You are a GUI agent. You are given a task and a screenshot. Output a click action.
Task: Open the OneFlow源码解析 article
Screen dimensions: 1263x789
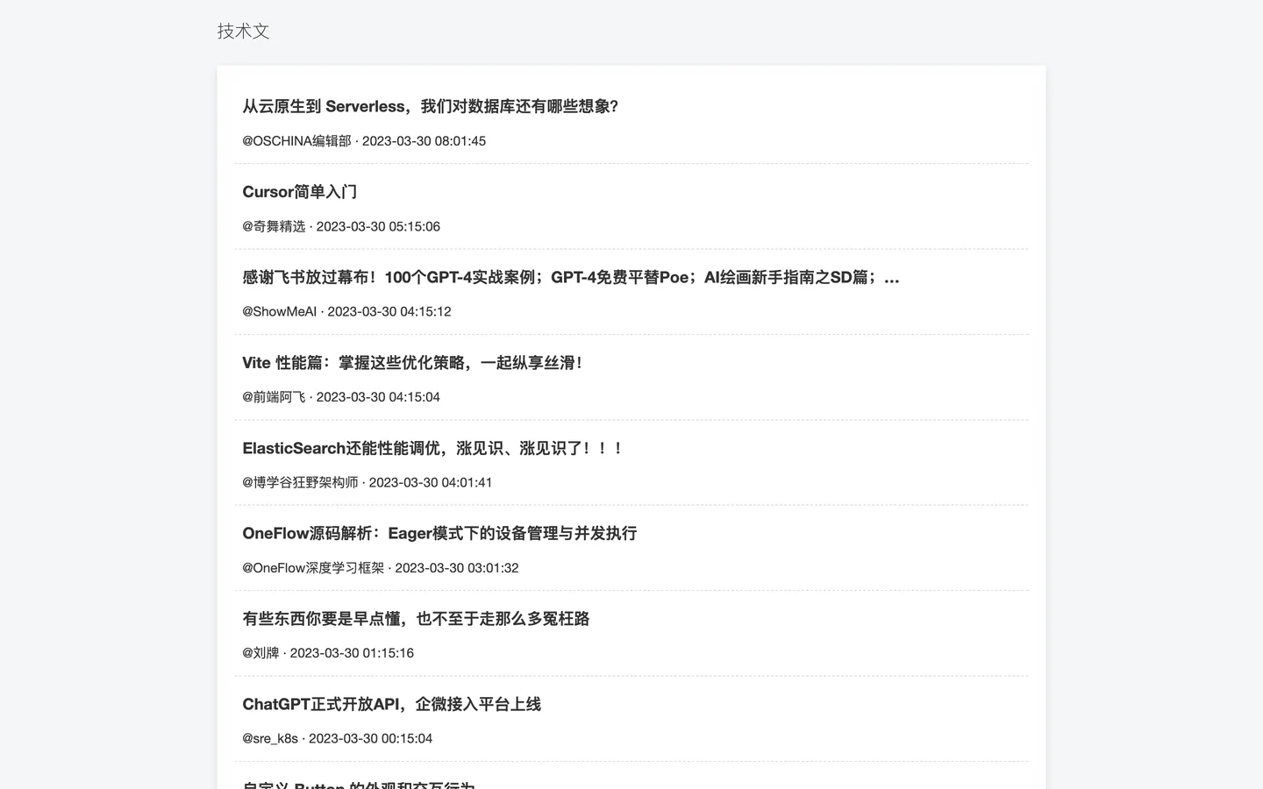pyautogui.click(x=439, y=534)
